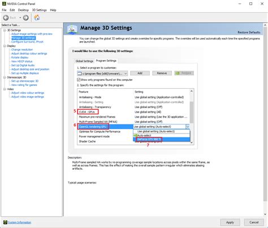Click settings list scroll up arrow

(192, 92)
